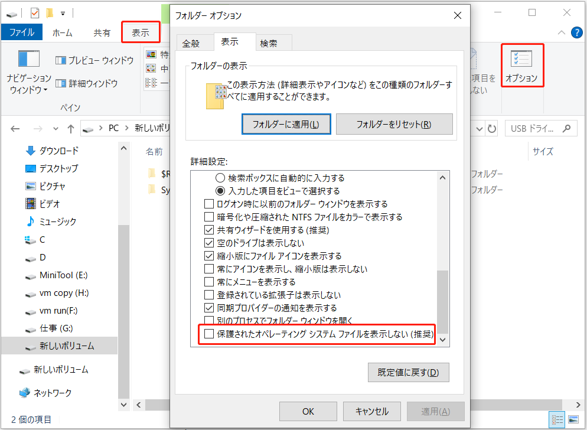Click the Up one level arrow

pos(71,129)
